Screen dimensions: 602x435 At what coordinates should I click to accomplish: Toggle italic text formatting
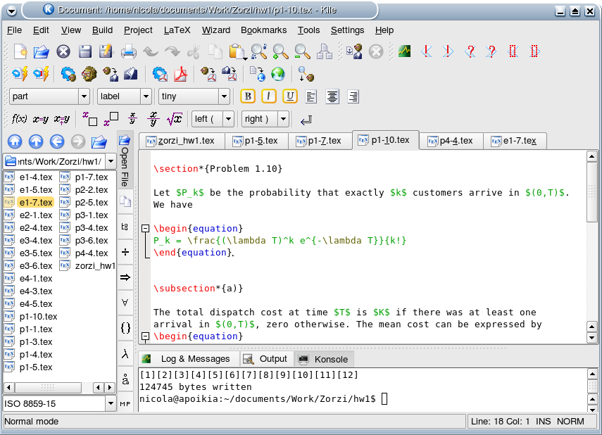(268, 96)
